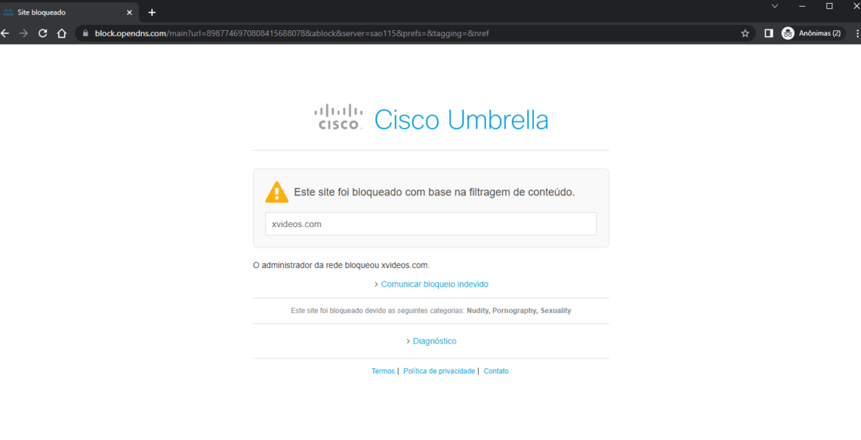The height and width of the screenshot is (440, 861).
Task: Click the forward navigation arrow
Action: click(x=23, y=33)
